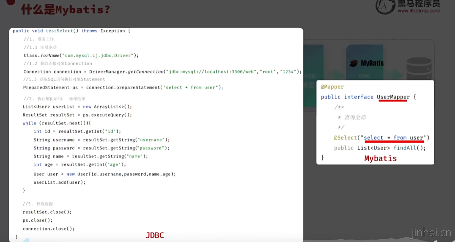Click the red Mybatis label
Image resolution: width=455 pixels, height=242 pixels.
tap(381, 158)
